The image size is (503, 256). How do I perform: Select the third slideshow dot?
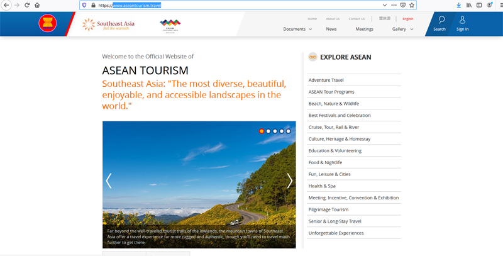275,131
